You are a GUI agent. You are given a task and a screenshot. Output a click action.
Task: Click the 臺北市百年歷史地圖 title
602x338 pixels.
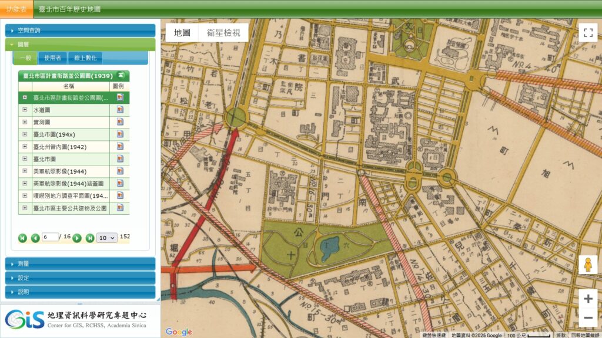69,9
